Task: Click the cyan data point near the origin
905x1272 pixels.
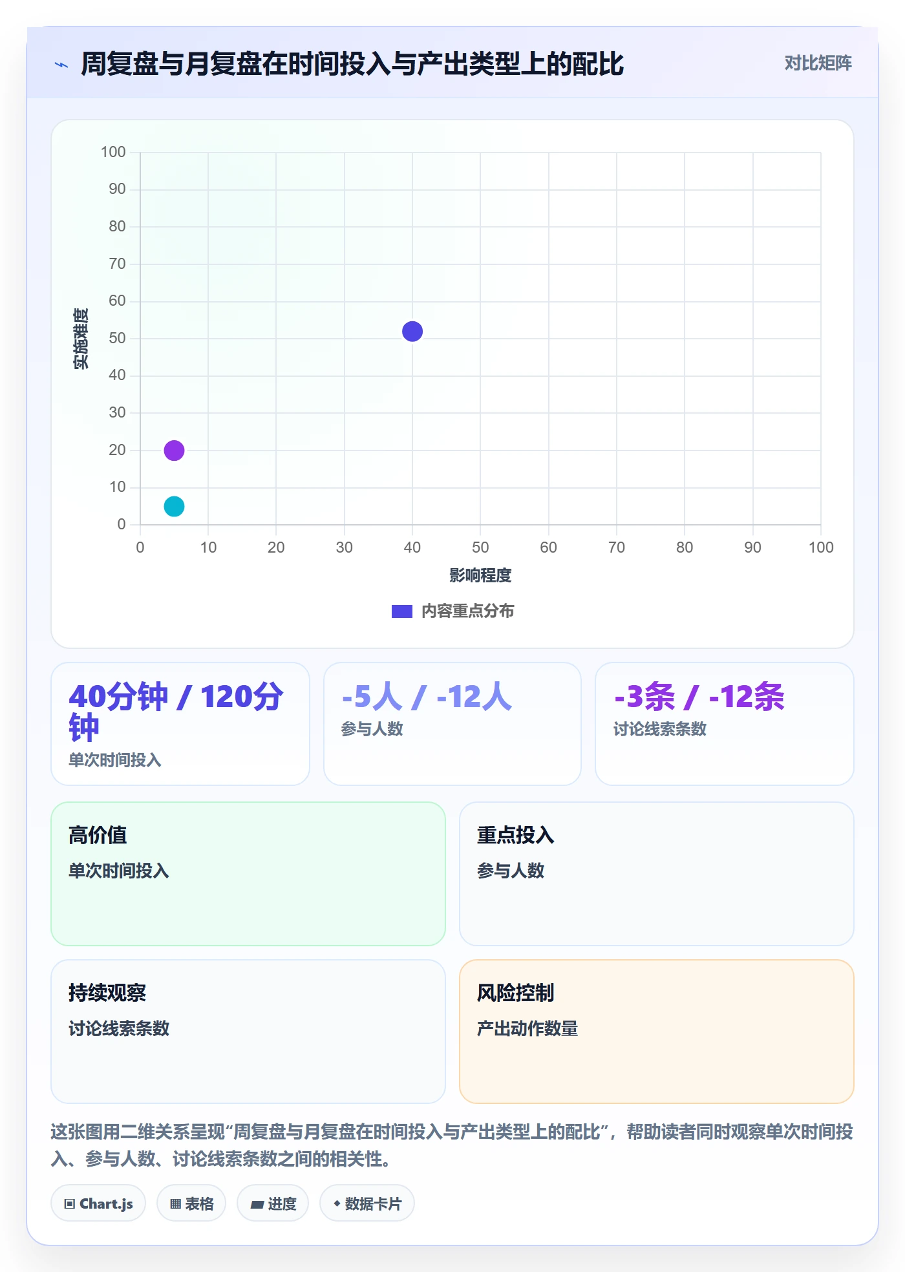Action: [x=174, y=506]
